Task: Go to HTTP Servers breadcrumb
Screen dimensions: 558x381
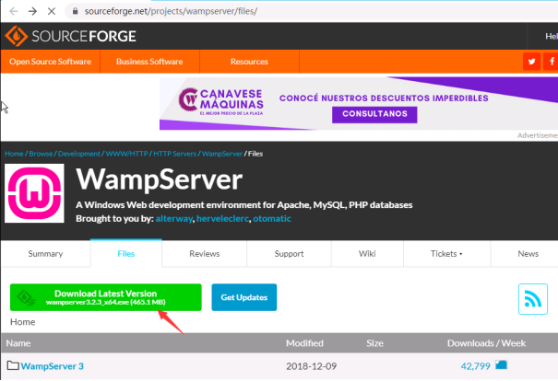Action: 174,154
